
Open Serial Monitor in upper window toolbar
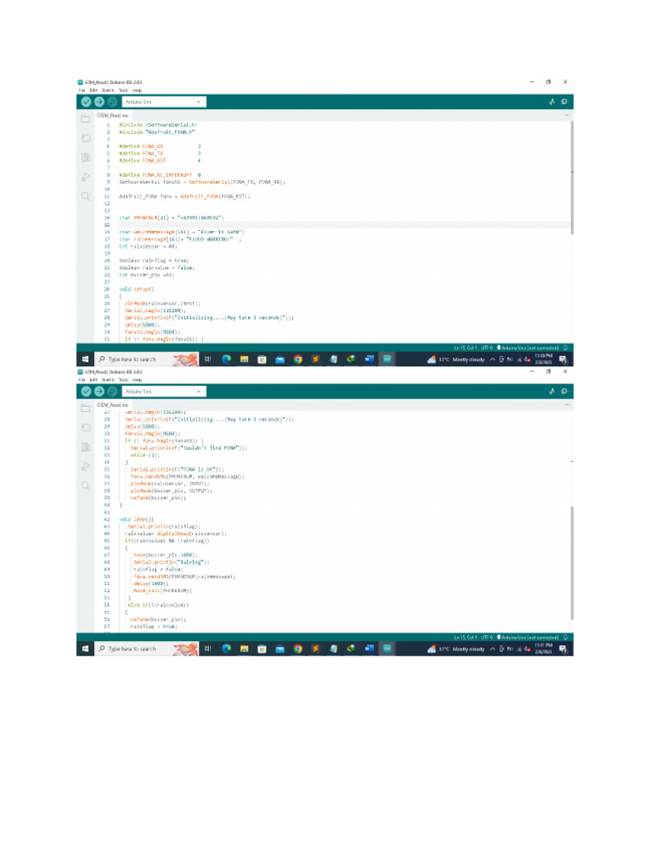[564, 101]
